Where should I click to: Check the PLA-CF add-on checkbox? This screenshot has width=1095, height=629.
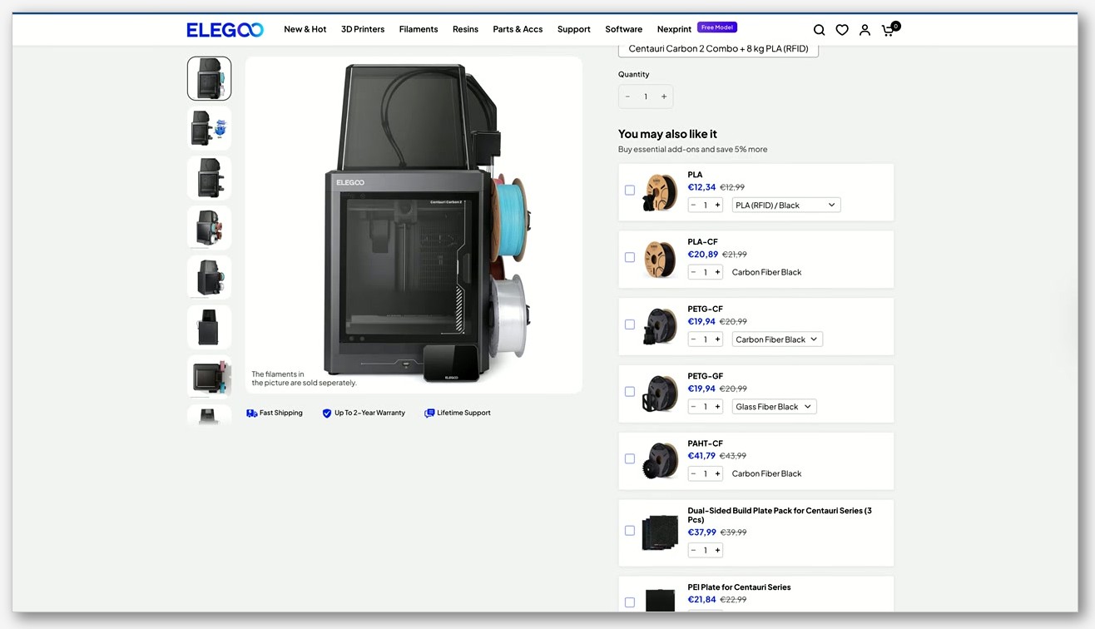click(630, 257)
